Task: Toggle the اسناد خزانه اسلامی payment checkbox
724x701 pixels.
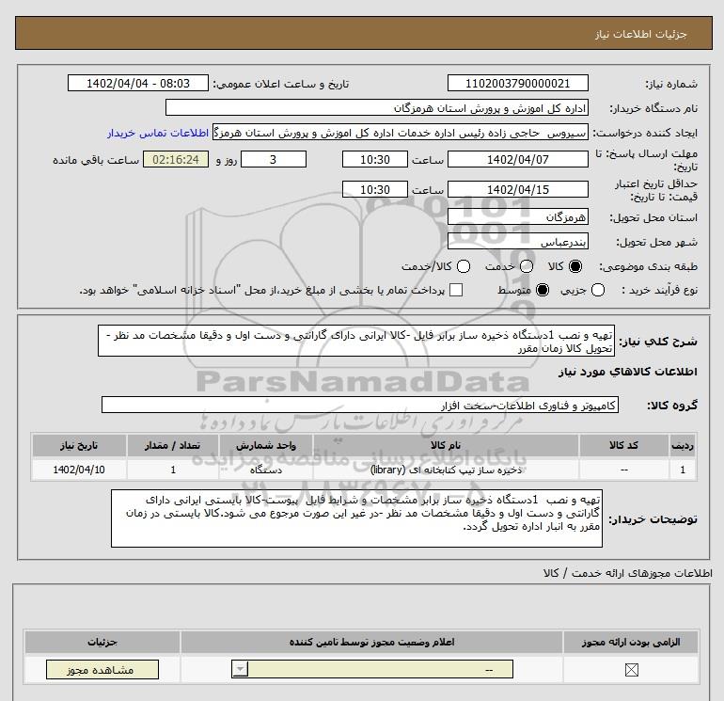Action: [456, 290]
